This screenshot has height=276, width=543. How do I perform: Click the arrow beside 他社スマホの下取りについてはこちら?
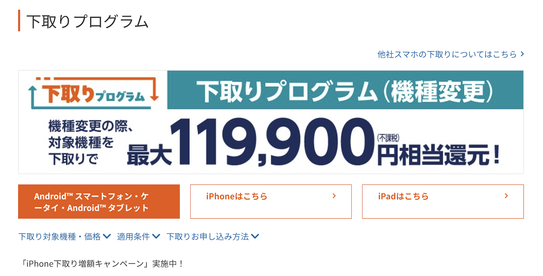coord(522,54)
